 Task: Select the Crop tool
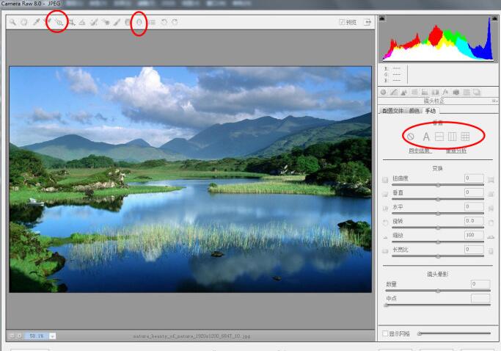72,22
